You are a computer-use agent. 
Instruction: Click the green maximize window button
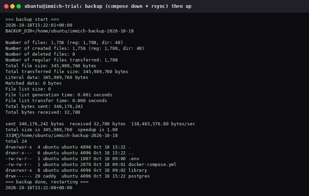[18, 6]
